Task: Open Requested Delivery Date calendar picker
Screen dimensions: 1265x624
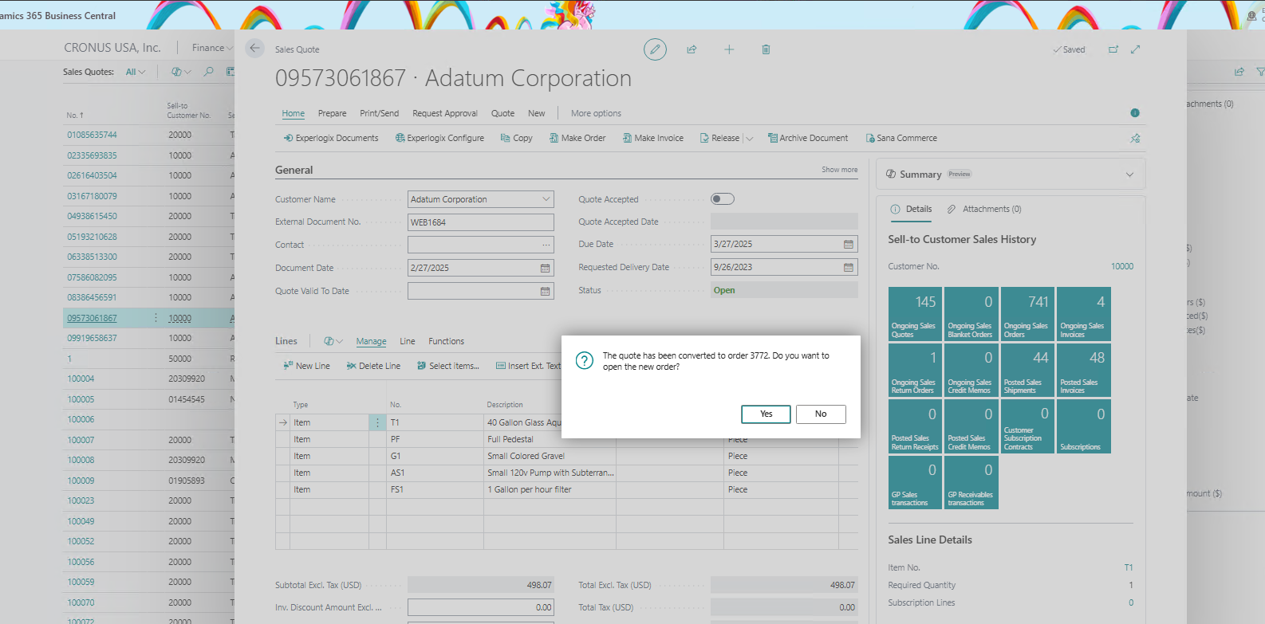Action: 849,267
